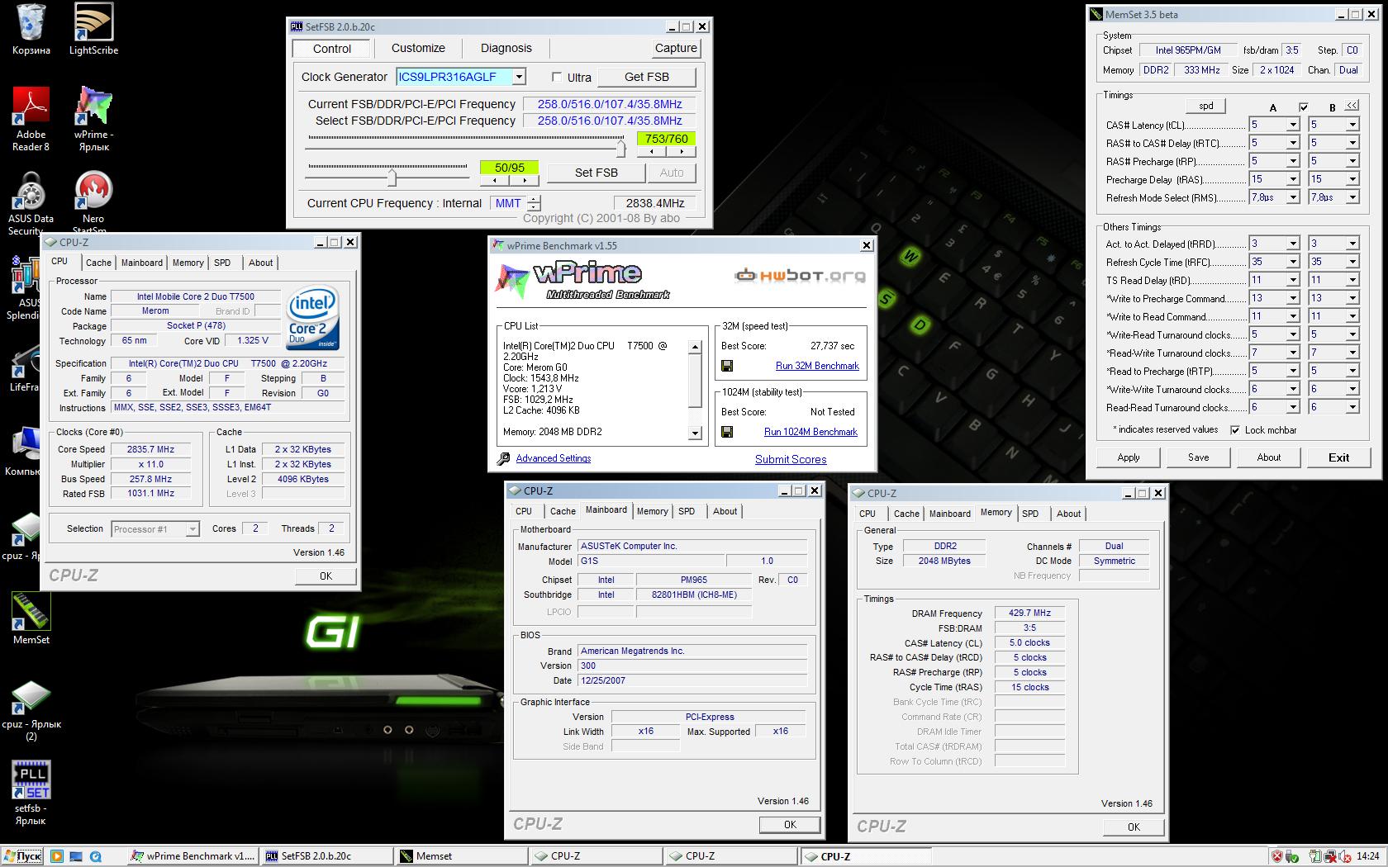Click the Submit Scores link in wPrime
Viewport: 1388px width, 867px height.
[x=791, y=459]
